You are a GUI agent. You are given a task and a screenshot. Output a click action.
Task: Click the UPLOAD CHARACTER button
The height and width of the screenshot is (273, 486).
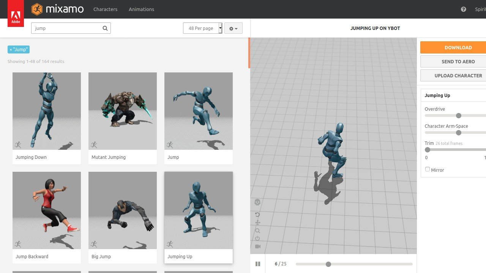pos(458,75)
